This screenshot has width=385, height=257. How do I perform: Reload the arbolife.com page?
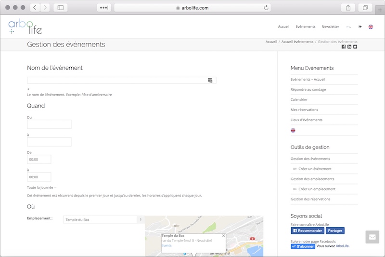coord(266,8)
